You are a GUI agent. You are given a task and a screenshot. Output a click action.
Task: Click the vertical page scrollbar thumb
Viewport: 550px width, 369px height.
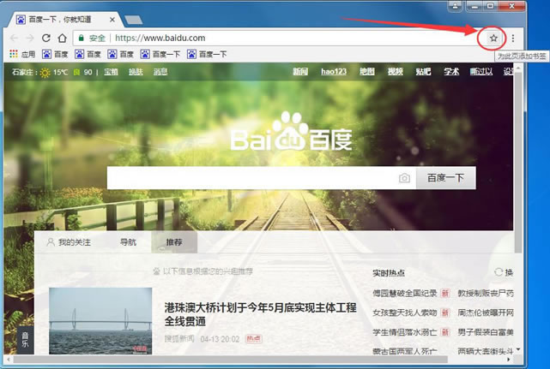(x=517, y=161)
